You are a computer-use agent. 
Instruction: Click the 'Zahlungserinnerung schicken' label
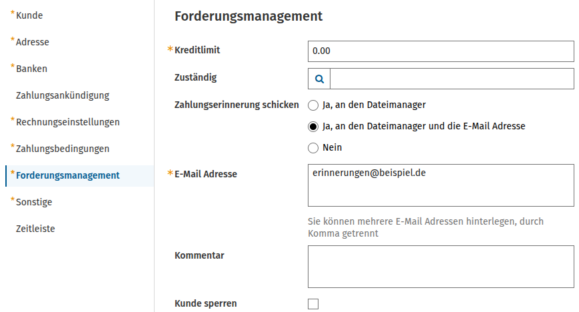tap(237, 105)
